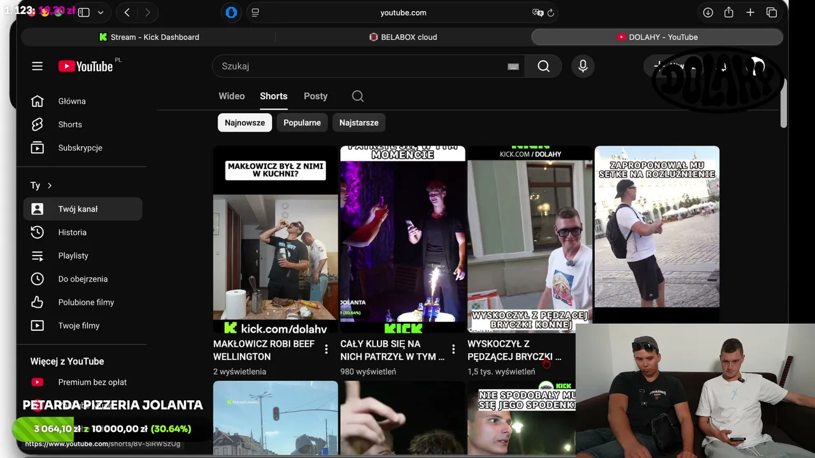Start voice search with the microphone
Screen dimensions: 815x458
[x=583, y=66]
